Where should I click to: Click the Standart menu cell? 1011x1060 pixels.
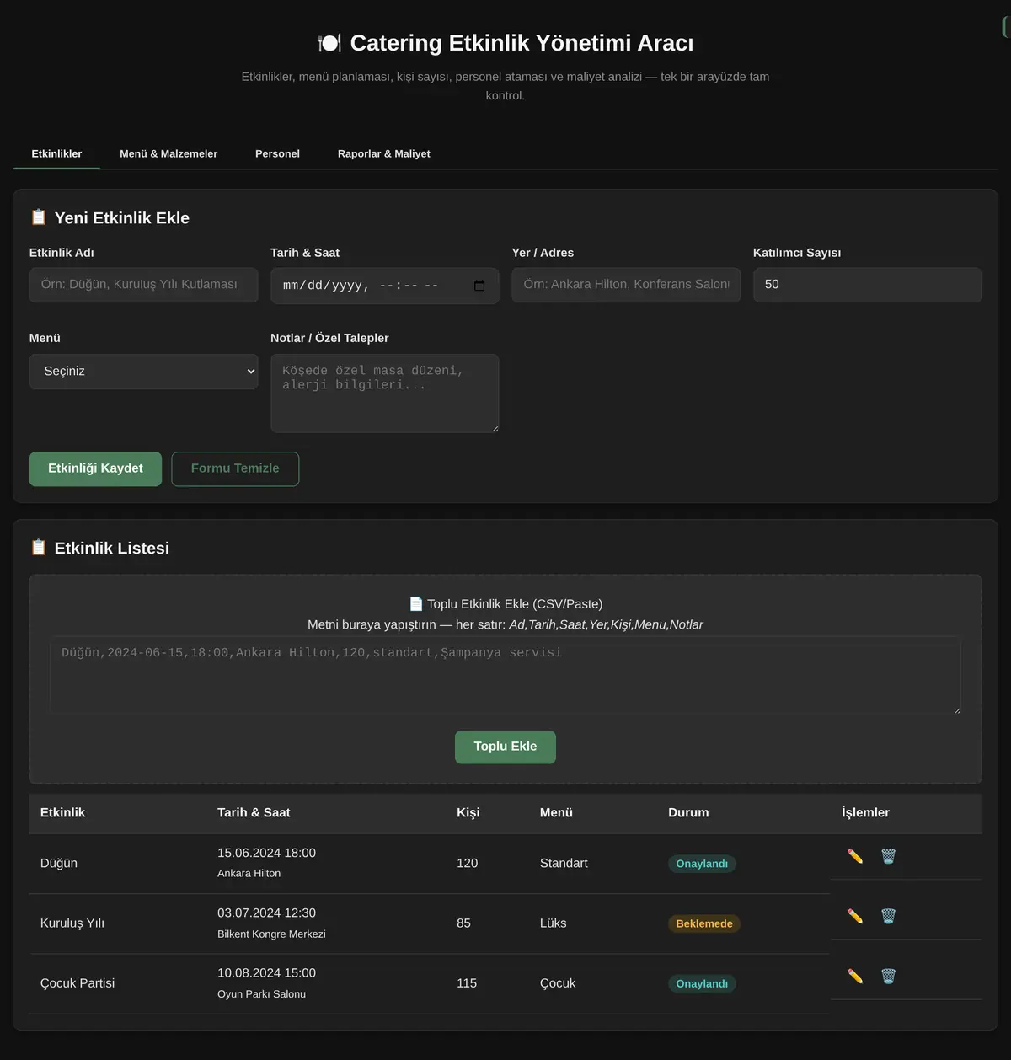(564, 864)
